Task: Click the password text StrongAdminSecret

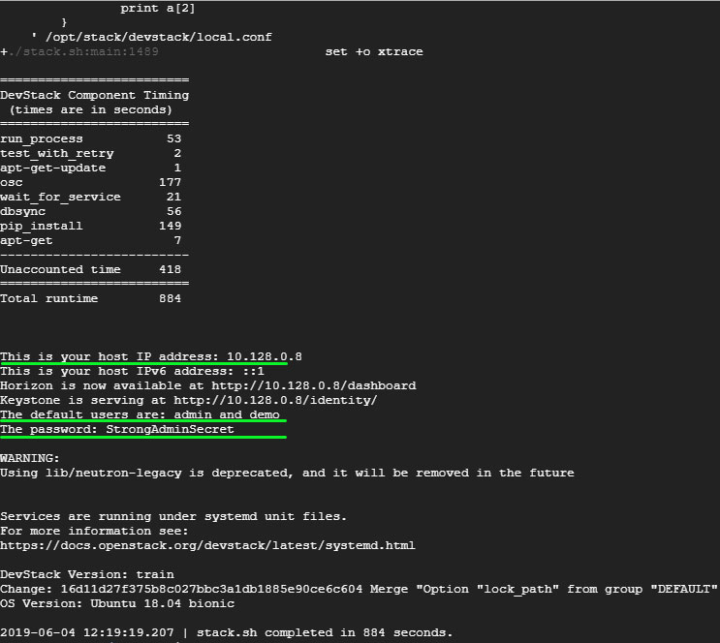Action: pyautogui.click(x=170, y=429)
